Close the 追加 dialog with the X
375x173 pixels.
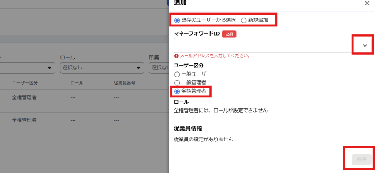[367, 3]
